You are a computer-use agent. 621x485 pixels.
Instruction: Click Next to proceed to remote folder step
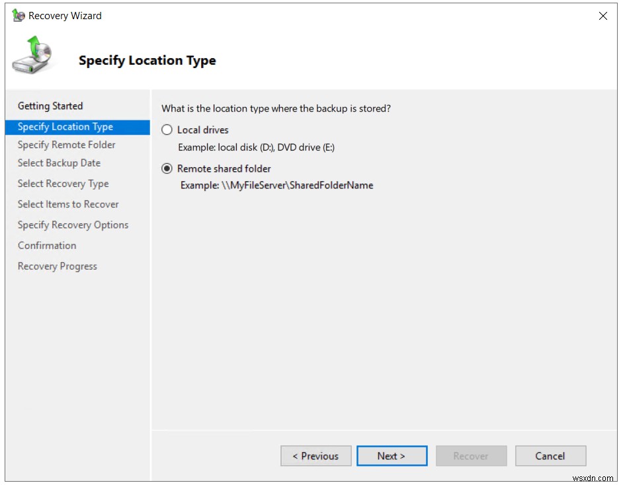tap(392, 456)
